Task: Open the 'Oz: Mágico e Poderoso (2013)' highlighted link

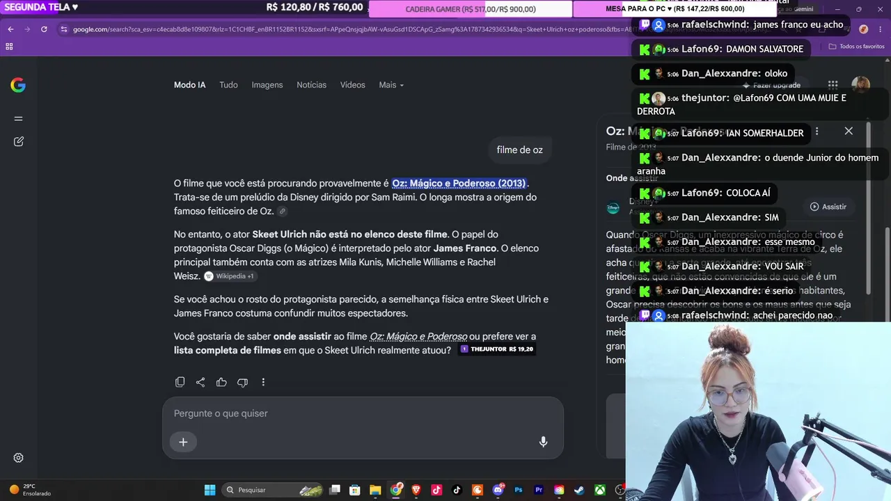Action: [459, 184]
